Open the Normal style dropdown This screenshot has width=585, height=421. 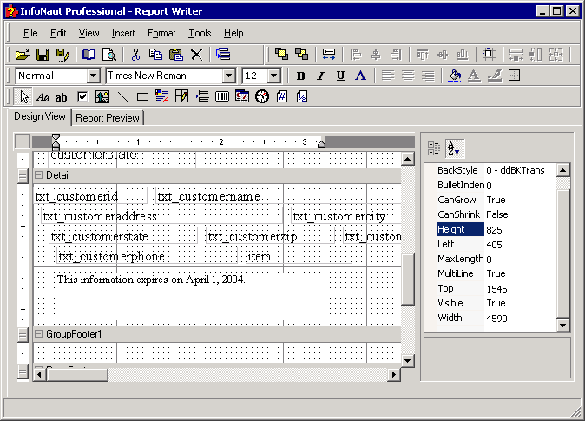(x=93, y=76)
